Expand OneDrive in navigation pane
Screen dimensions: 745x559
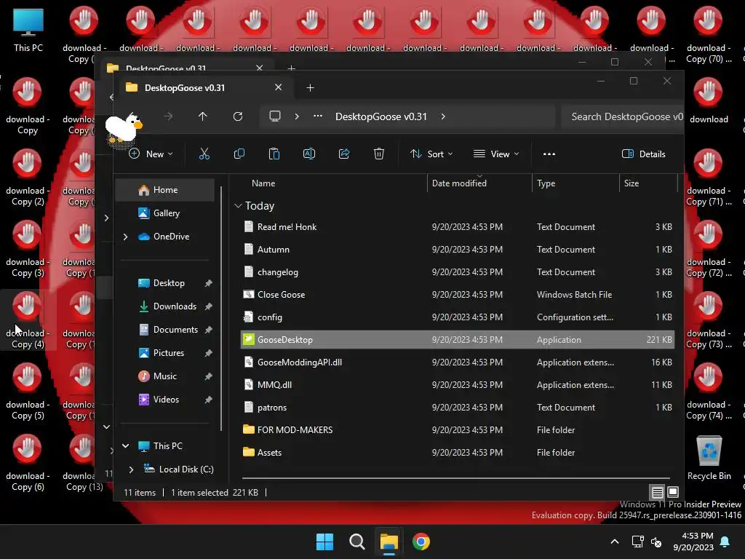(125, 237)
